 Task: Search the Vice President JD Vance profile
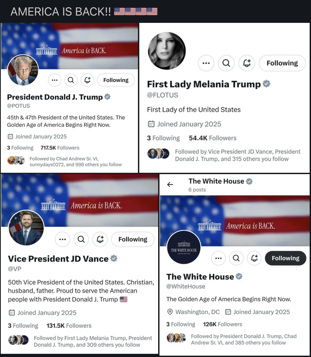click(81, 239)
